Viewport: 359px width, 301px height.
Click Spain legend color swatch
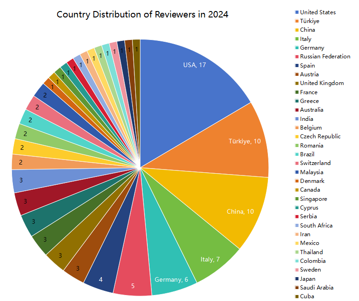click(x=297, y=66)
